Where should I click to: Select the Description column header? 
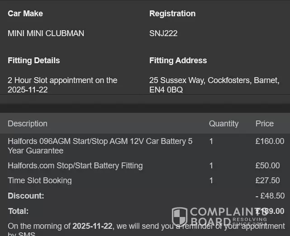[27, 124]
